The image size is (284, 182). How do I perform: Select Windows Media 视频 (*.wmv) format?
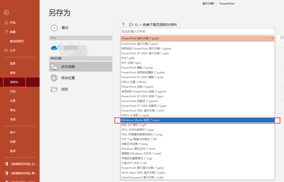click(x=197, y=120)
